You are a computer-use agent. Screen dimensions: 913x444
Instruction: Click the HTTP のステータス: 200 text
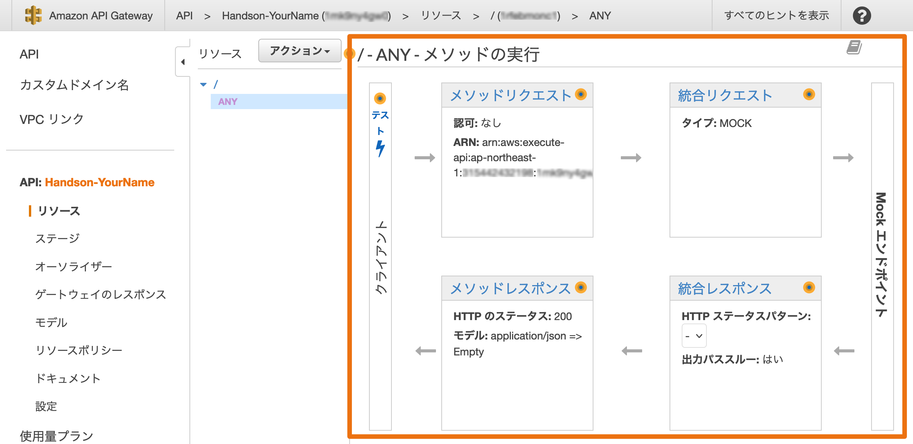tap(512, 316)
